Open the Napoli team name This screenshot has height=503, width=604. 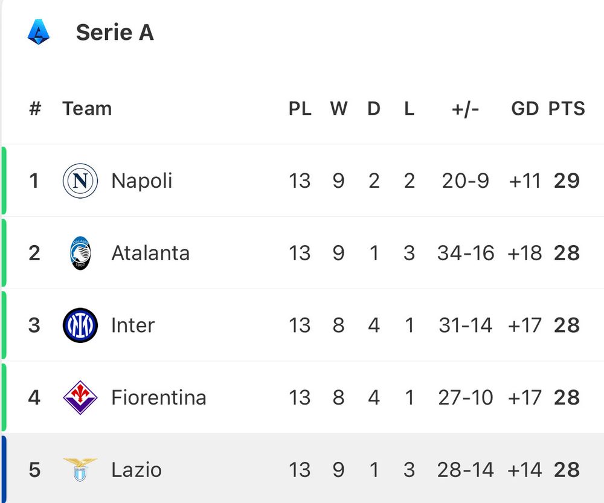click(x=141, y=181)
